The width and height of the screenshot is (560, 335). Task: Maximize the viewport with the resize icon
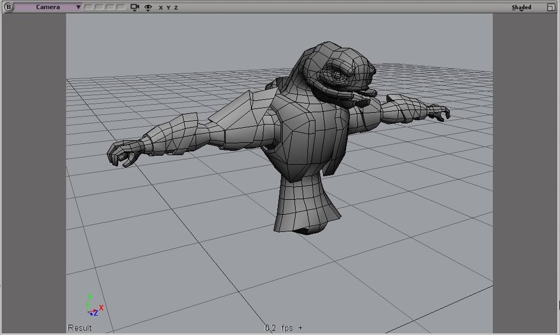pyautogui.click(x=551, y=7)
